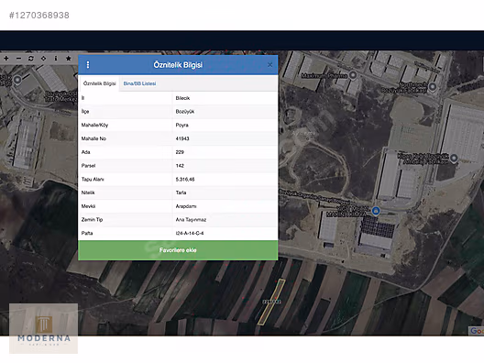Open the three-dot menu in Öznitelik Bilgisi header
This screenshot has width=484, height=363.
point(88,65)
